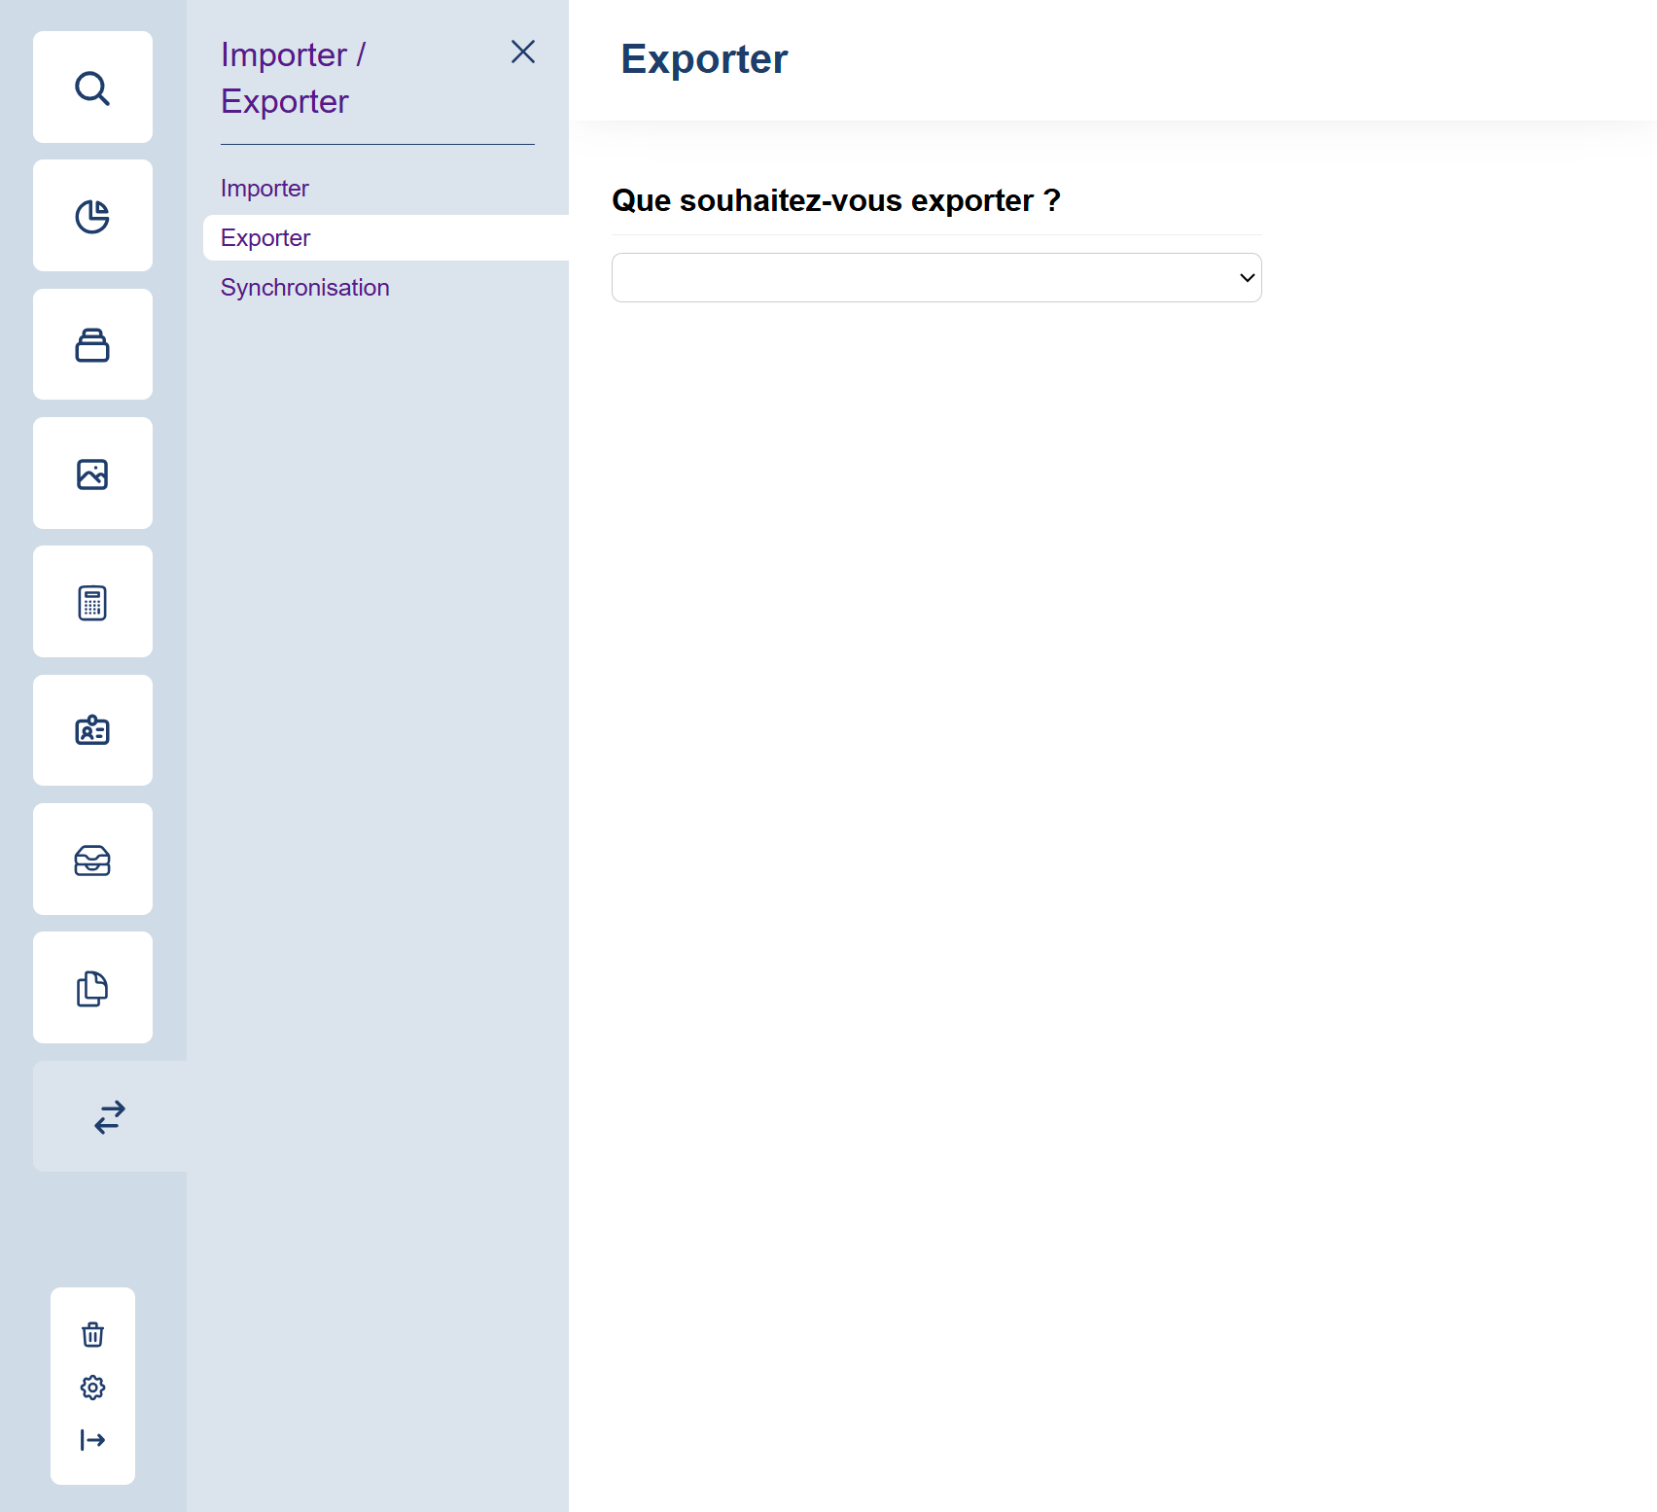Open the inbox tray section
The height and width of the screenshot is (1512, 1657).
pyautogui.click(x=92, y=860)
